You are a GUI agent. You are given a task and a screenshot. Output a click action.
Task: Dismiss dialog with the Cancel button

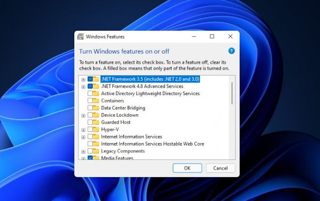220,168
